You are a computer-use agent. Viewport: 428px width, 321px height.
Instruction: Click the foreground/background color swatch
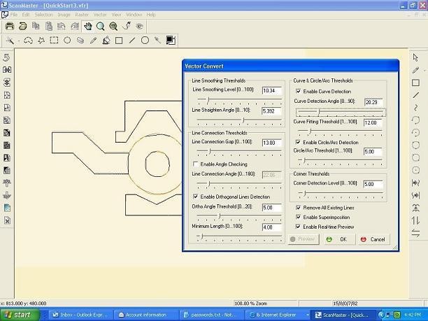point(171,41)
